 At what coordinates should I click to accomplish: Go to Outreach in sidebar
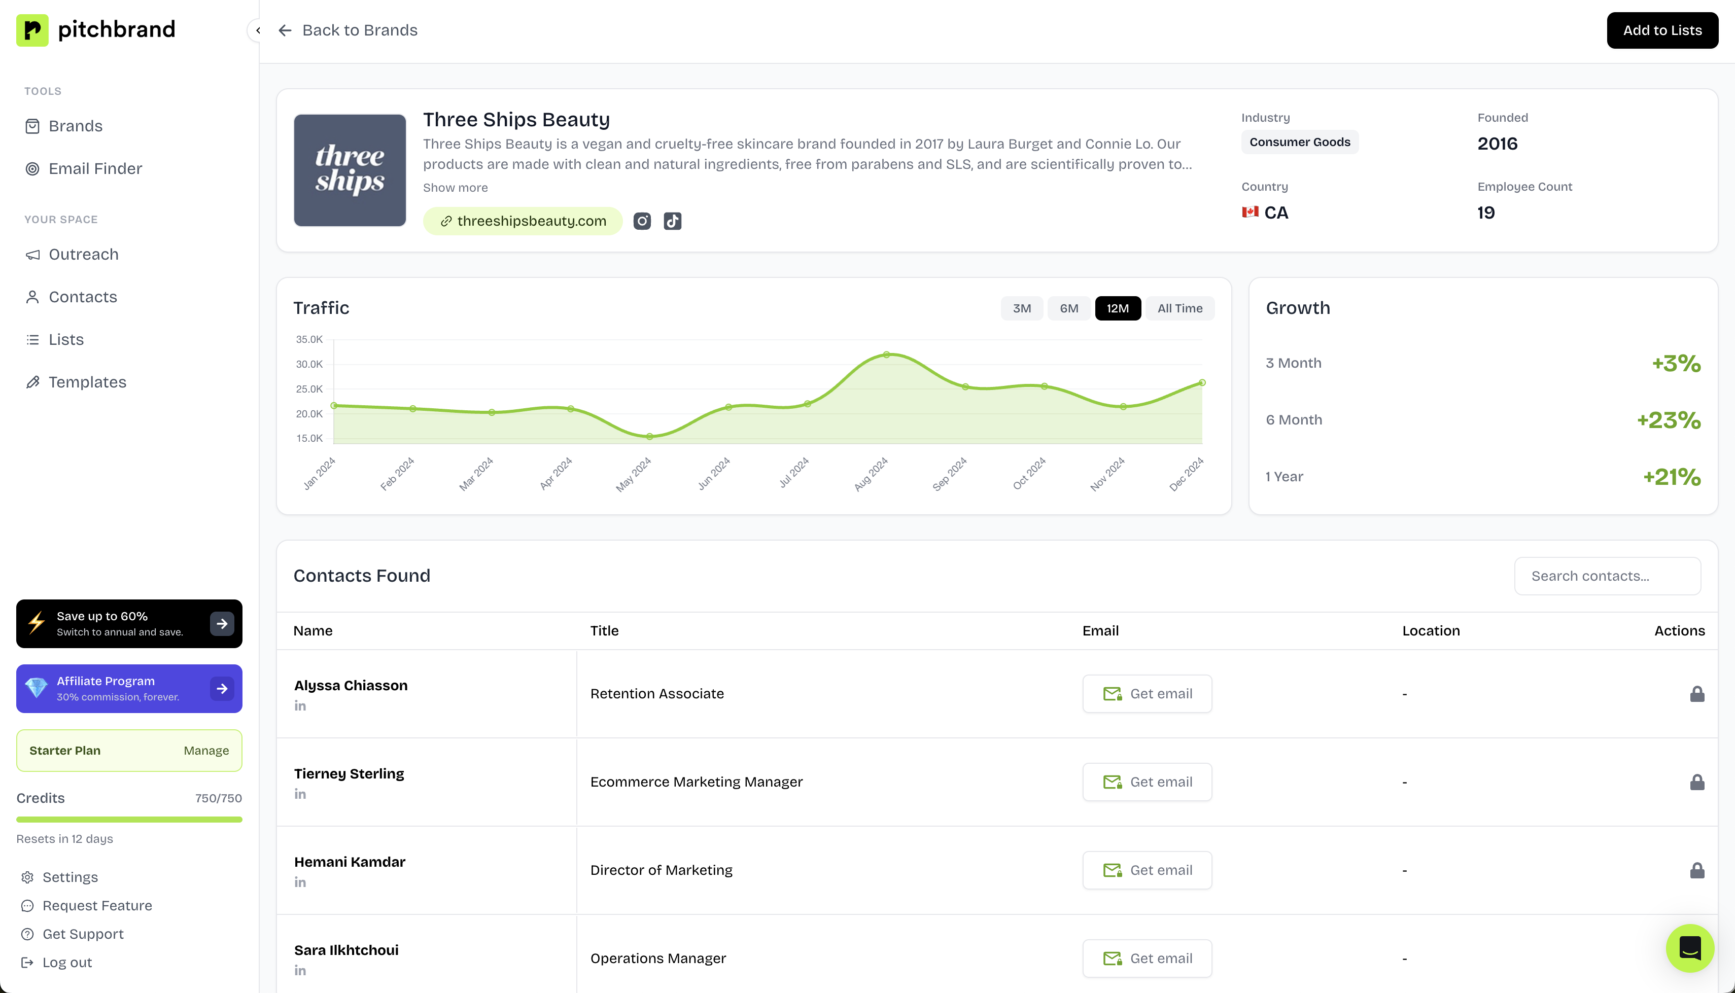coord(83,255)
